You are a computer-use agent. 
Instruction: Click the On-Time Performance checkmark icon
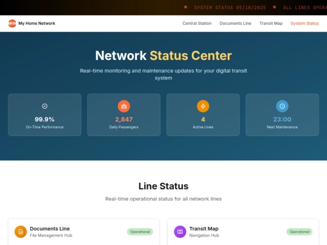click(x=45, y=106)
